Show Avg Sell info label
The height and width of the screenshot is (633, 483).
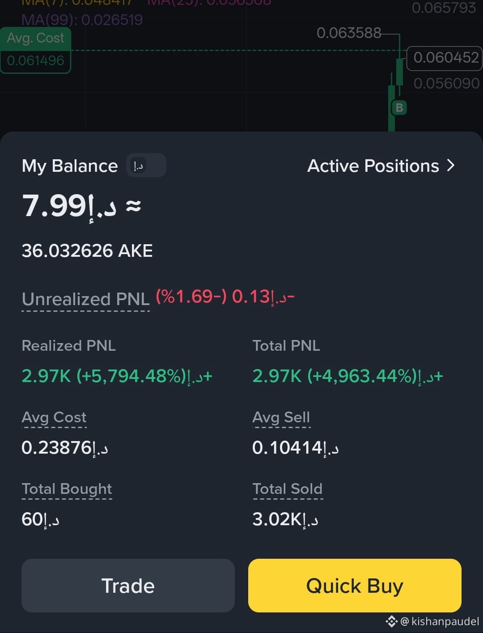coord(281,417)
